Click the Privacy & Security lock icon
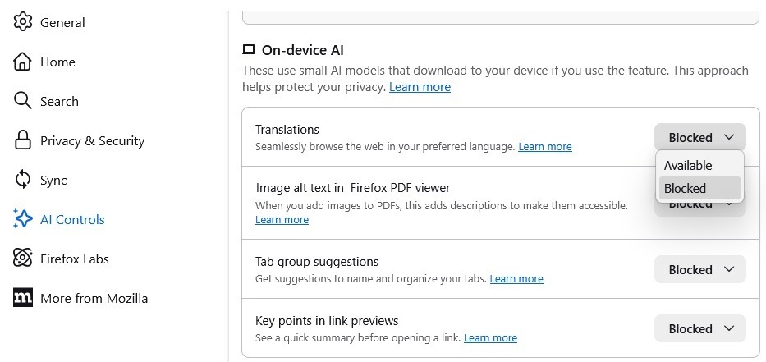 [23, 140]
